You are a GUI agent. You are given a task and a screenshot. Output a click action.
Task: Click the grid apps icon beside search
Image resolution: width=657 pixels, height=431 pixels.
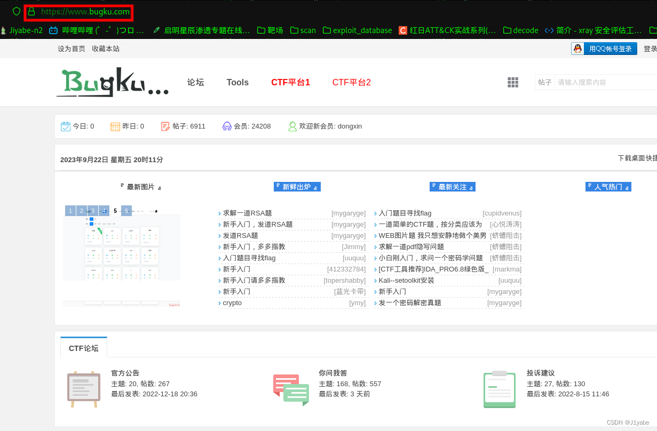513,82
